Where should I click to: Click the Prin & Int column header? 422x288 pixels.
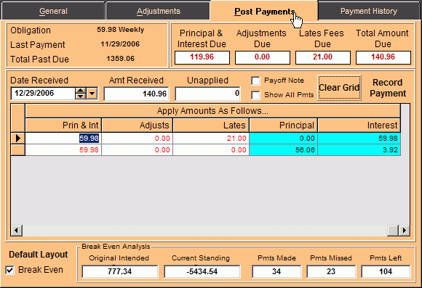point(63,126)
